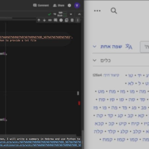The image size is (149, 149).
Task: Open the Comment panel in Colab
Action: coord(41,5)
